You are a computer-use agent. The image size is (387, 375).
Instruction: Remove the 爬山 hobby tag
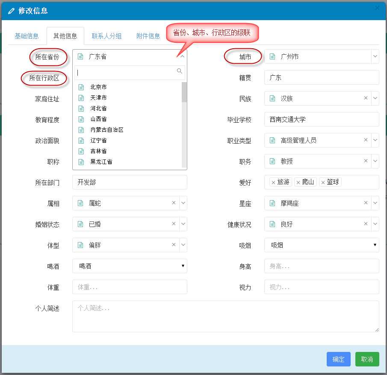point(298,183)
